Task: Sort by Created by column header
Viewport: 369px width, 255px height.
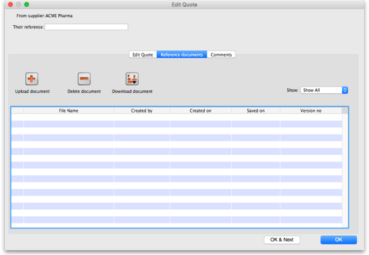Action: pyautogui.click(x=141, y=111)
